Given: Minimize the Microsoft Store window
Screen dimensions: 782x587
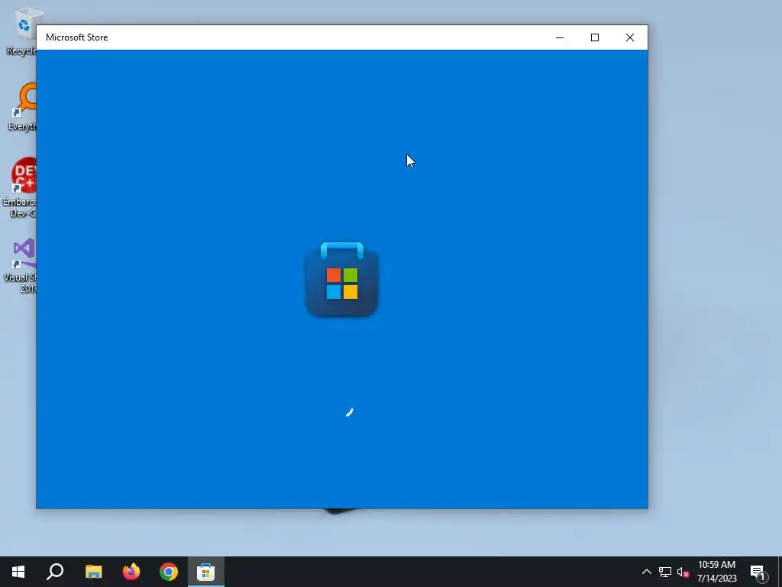Looking at the screenshot, I should (x=560, y=37).
